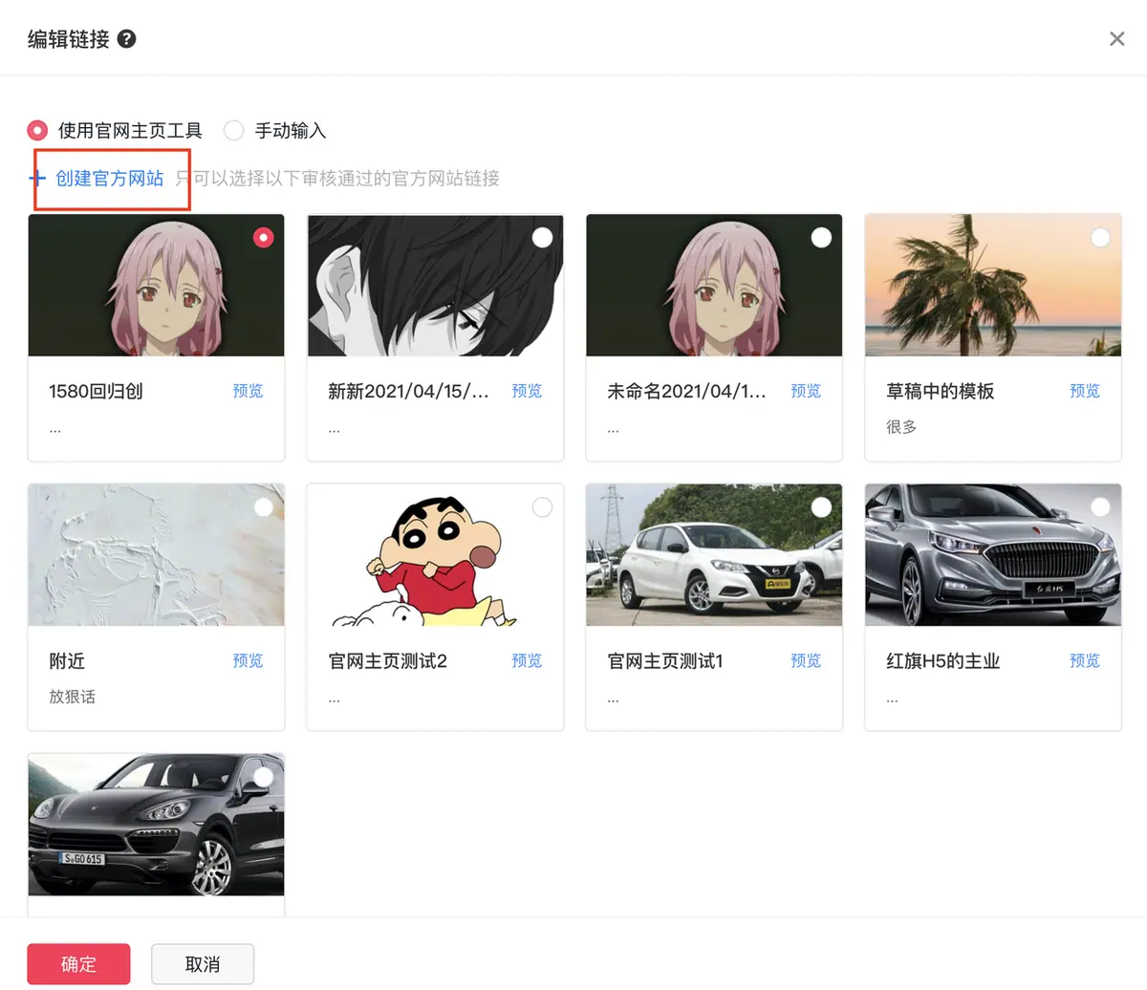Open the 创建官方网站 link
The width and height of the screenshot is (1147, 990).
tap(110, 178)
